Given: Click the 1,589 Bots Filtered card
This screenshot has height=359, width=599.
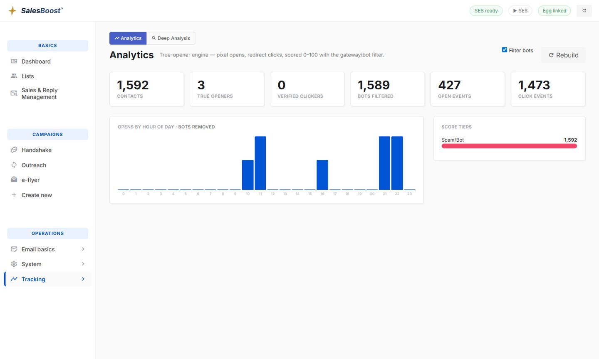Looking at the screenshot, I should [388, 89].
